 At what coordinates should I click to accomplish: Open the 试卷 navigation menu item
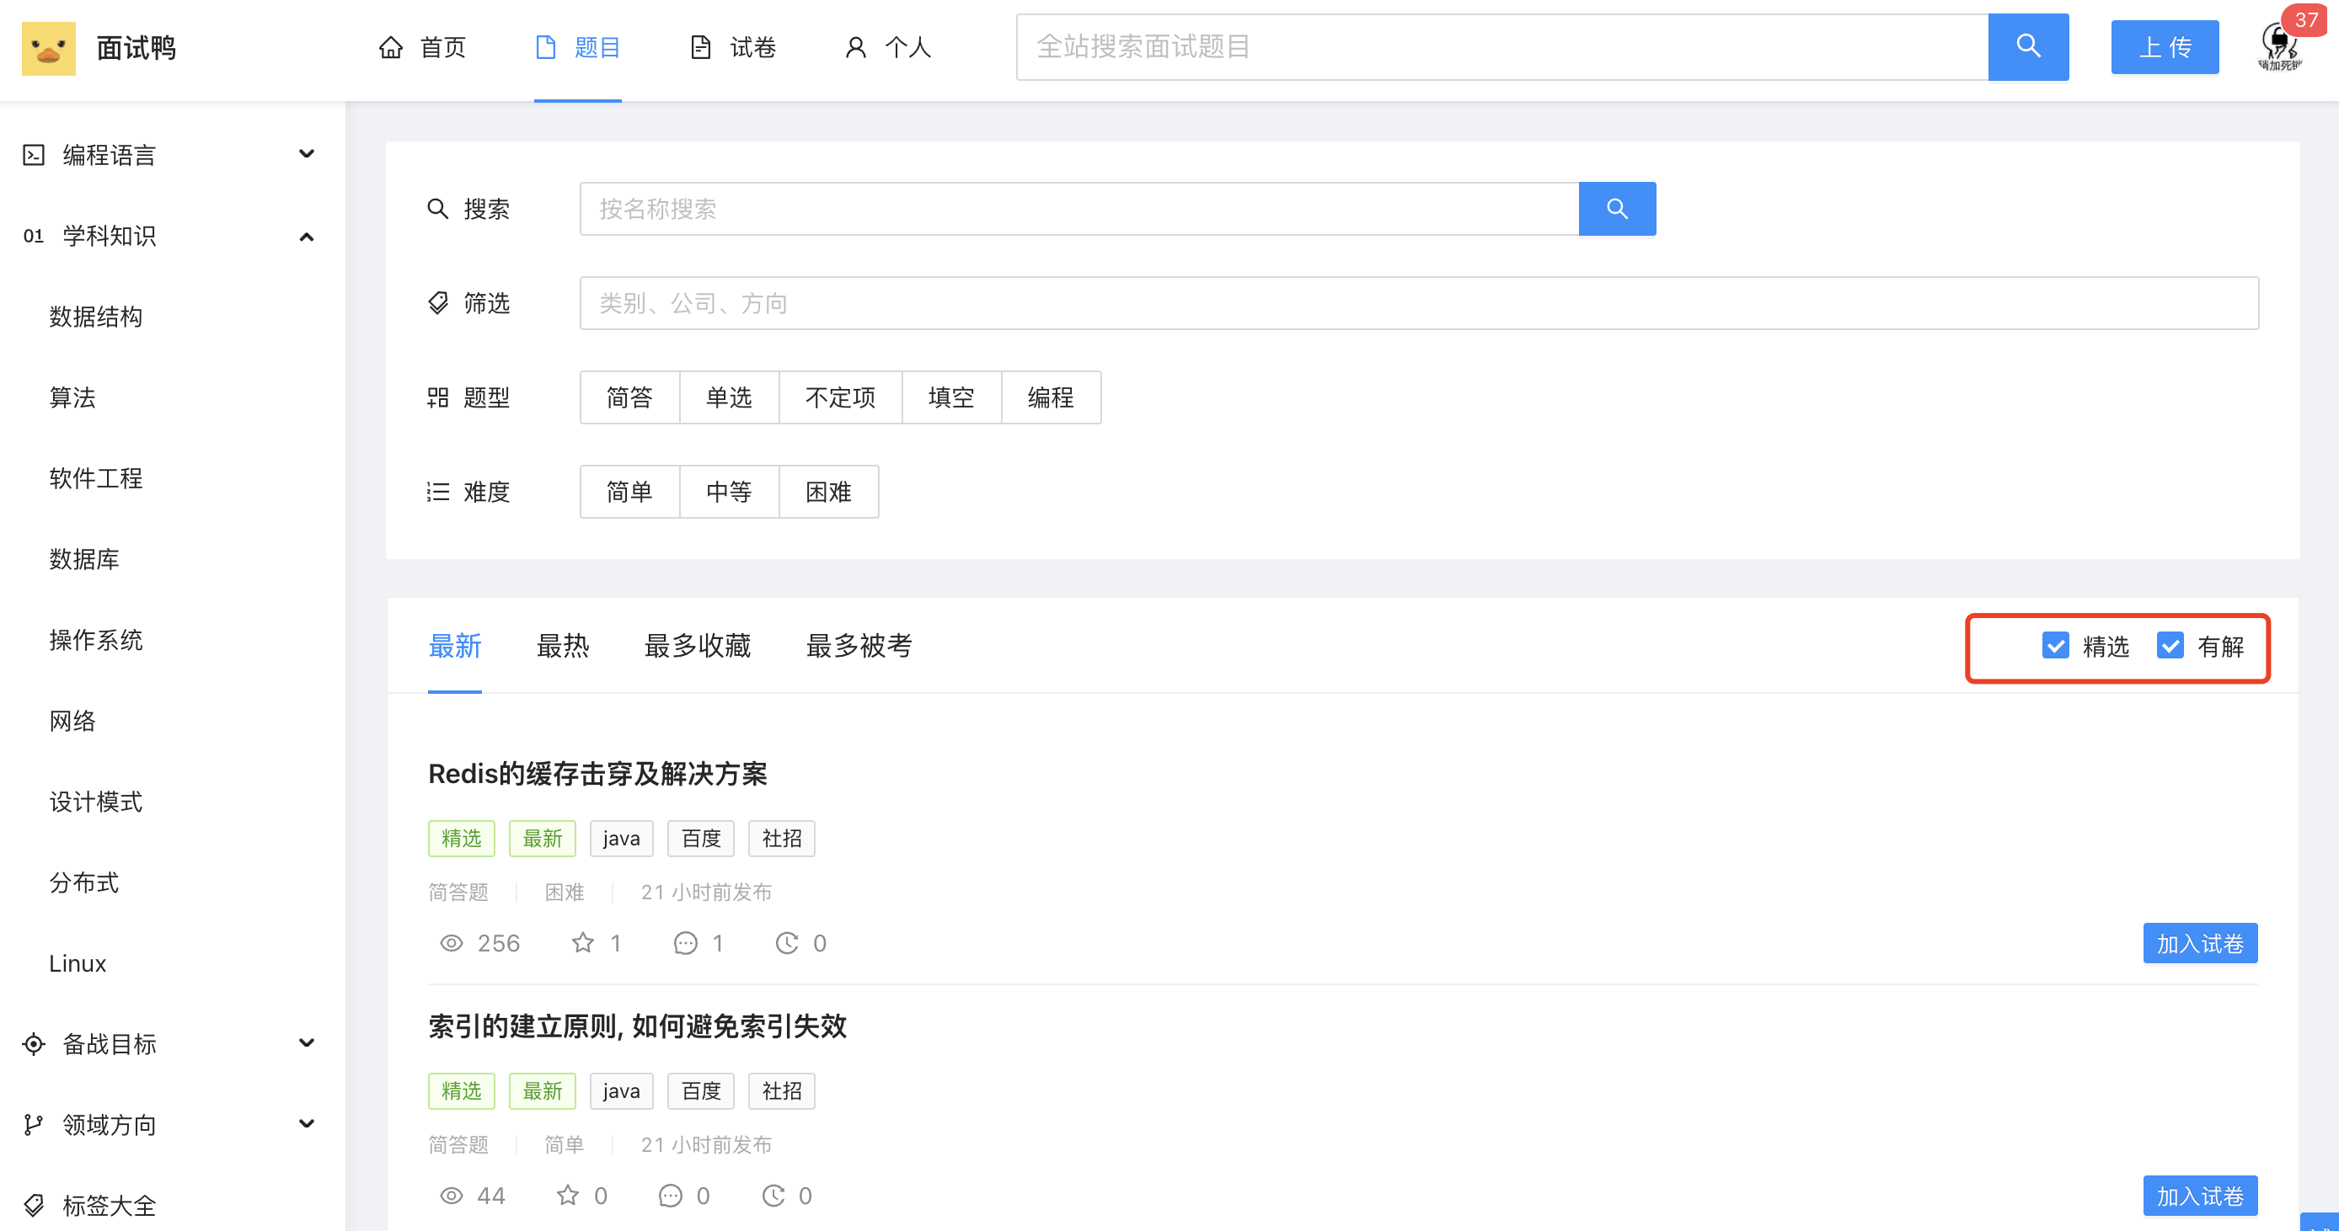pyautogui.click(x=734, y=47)
